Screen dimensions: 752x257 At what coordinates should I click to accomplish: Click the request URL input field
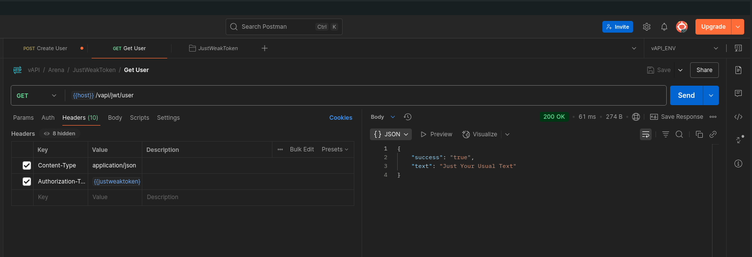pos(366,95)
